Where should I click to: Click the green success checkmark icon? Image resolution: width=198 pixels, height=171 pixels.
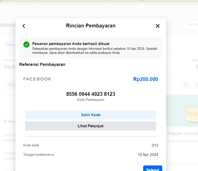tap(26, 45)
